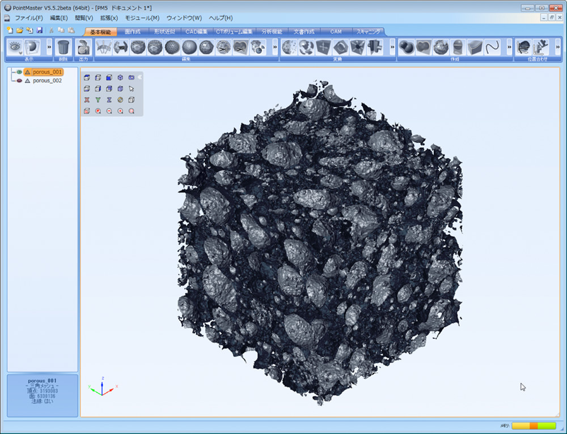Click the heart shape with scissors icon
Screen dimensions: 567x434
tap(241, 47)
